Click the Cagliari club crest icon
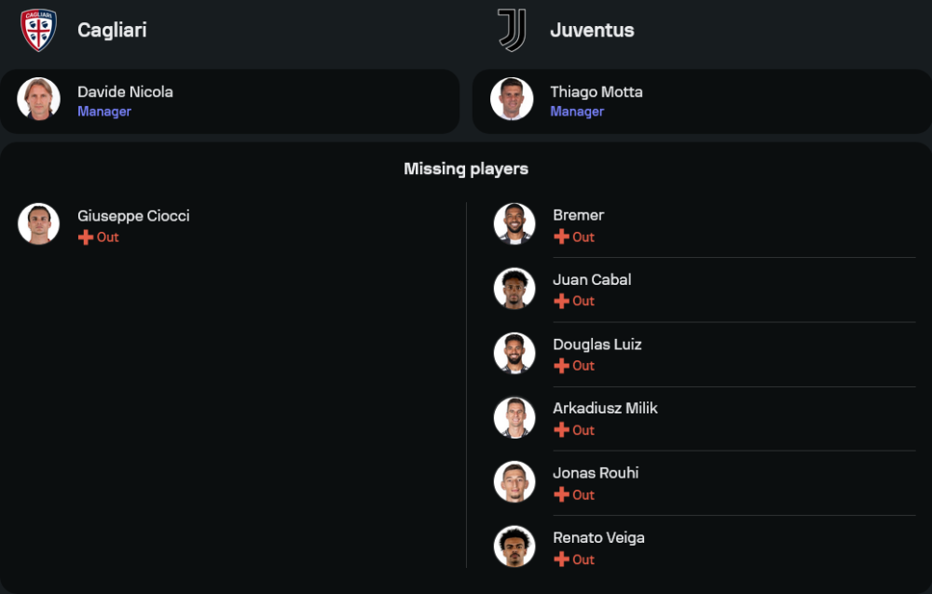 39,30
